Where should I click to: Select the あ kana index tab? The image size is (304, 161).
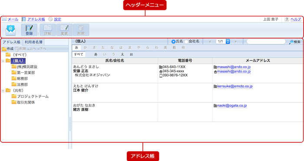pyautogui.click(x=76, y=48)
